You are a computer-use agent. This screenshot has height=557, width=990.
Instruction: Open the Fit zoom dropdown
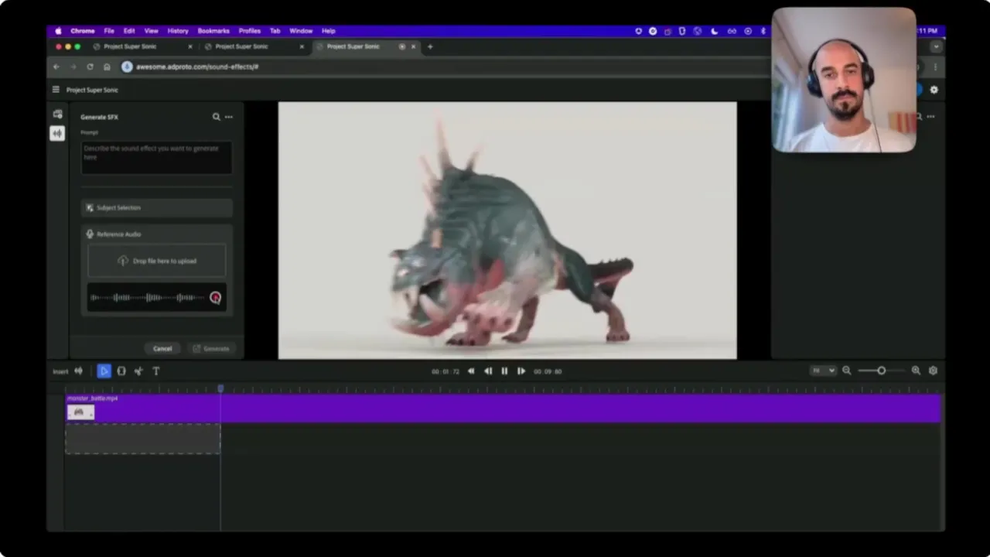tap(823, 371)
